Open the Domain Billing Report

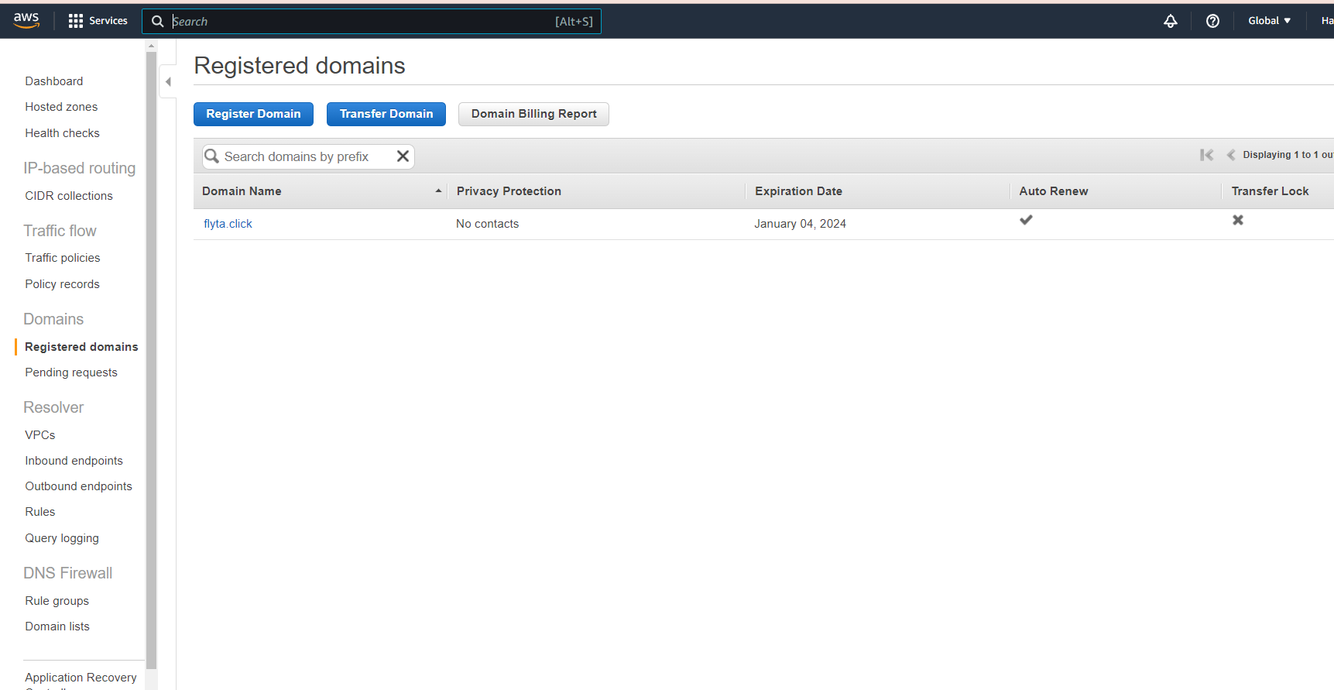point(533,114)
